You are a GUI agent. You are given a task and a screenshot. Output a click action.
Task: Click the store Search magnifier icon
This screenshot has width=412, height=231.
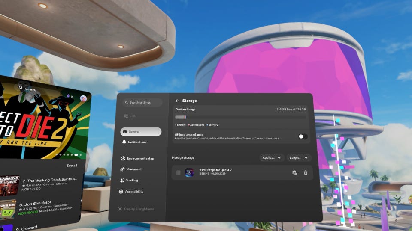tap(21, 87)
